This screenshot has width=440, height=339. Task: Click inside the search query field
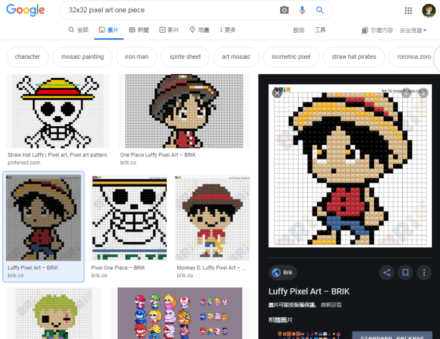tap(169, 10)
